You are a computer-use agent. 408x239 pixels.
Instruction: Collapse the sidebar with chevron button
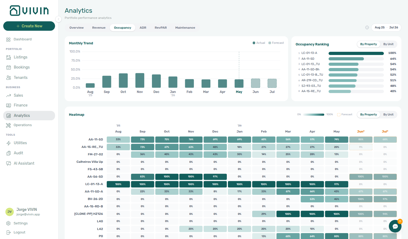(x=58, y=19)
